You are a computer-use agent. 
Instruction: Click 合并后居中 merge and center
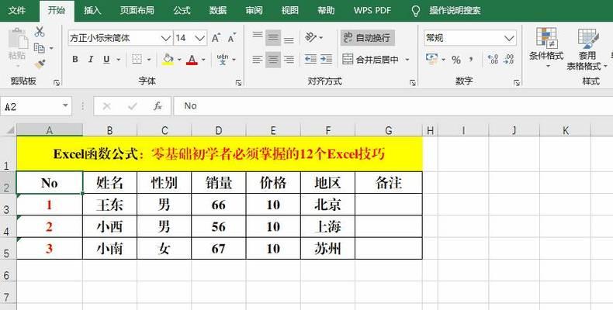371,60
